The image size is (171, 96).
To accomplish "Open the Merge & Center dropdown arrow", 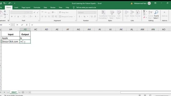I will coord(75,17).
